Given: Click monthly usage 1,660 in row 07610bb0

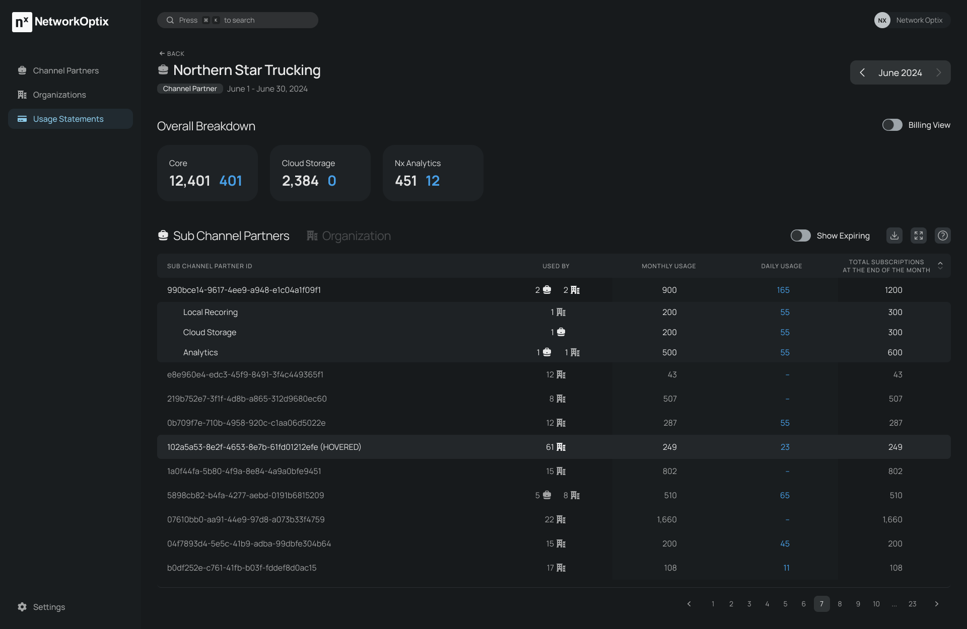Looking at the screenshot, I should pos(667,519).
